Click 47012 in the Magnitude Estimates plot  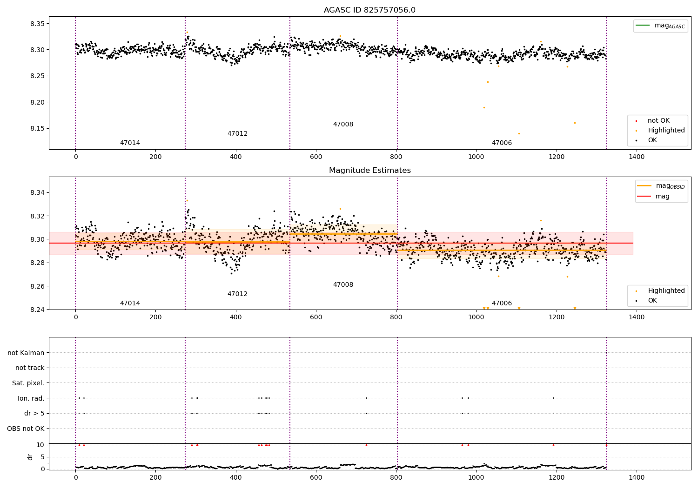point(237,294)
